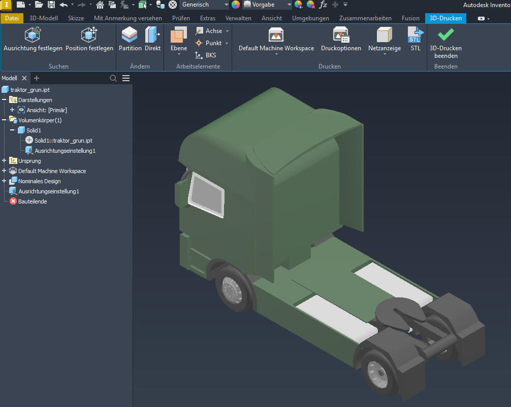Open Druckoptionen settings
Viewport: 511px width, 407px height.
(x=341, y=40)
